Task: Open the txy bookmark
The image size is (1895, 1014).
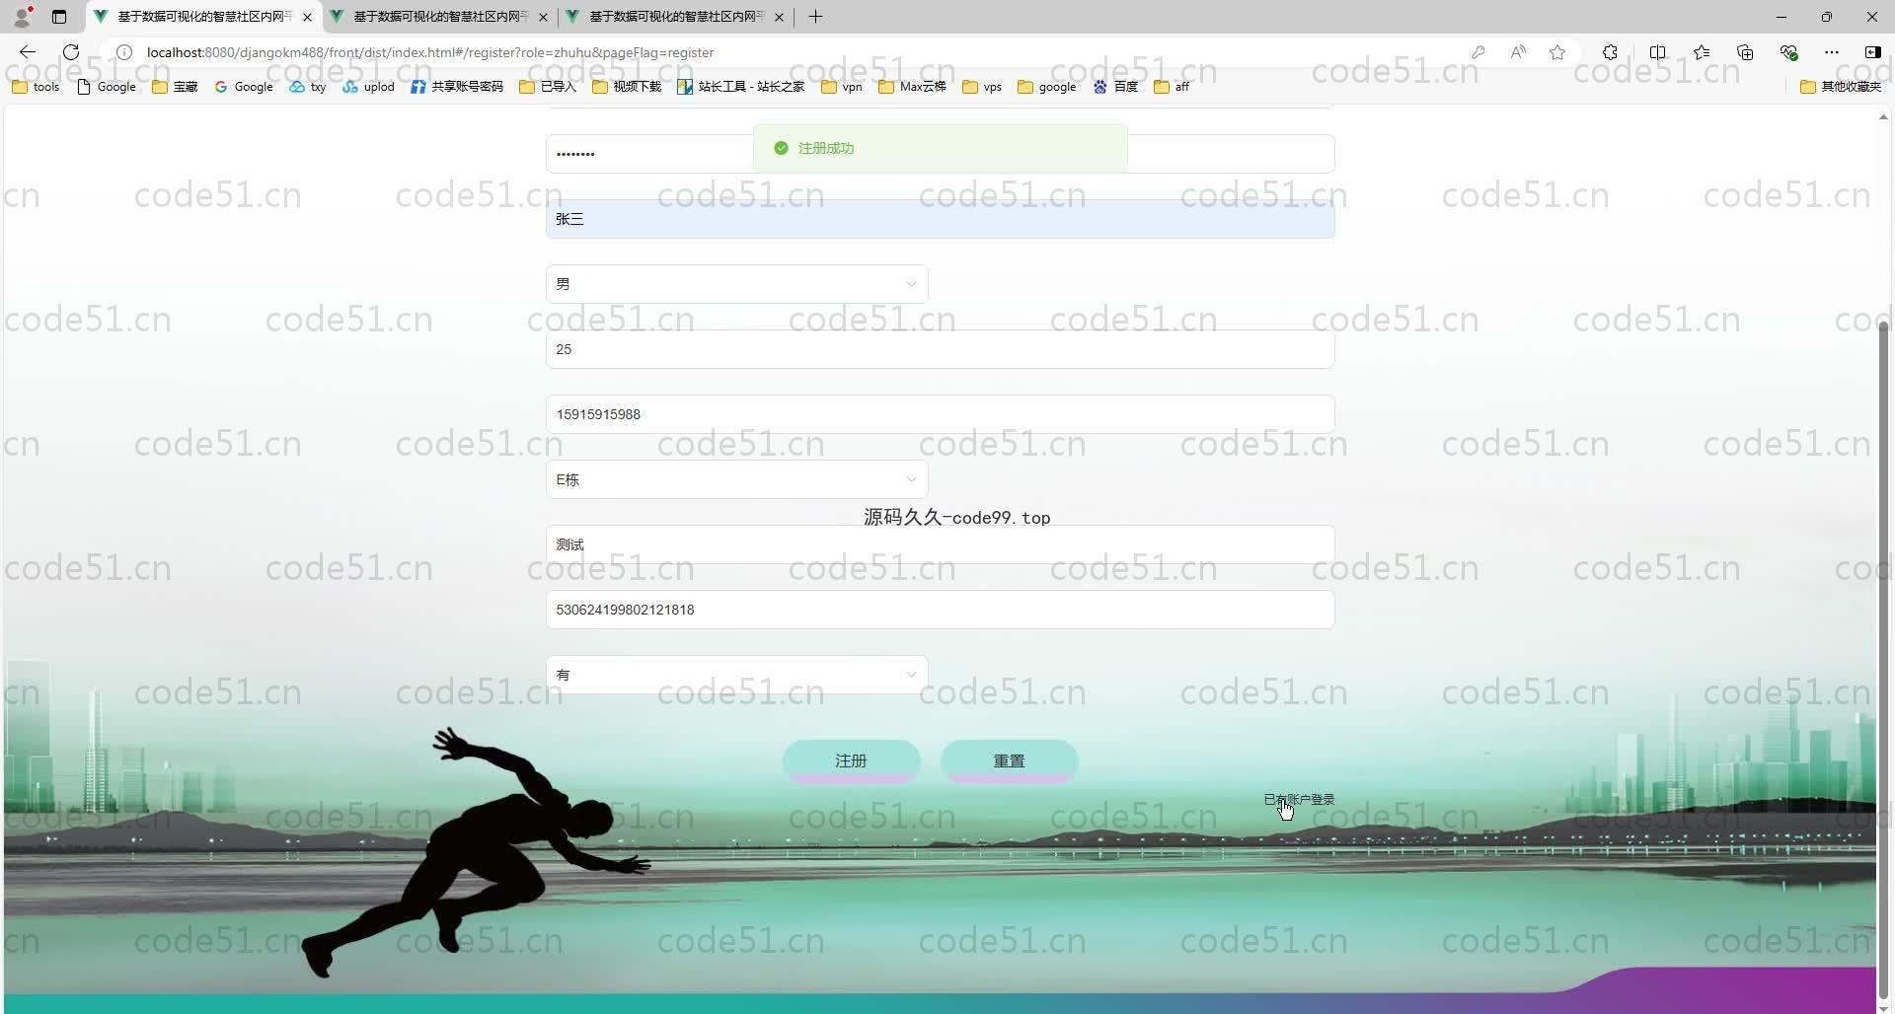Action: [x=307, y=87]
